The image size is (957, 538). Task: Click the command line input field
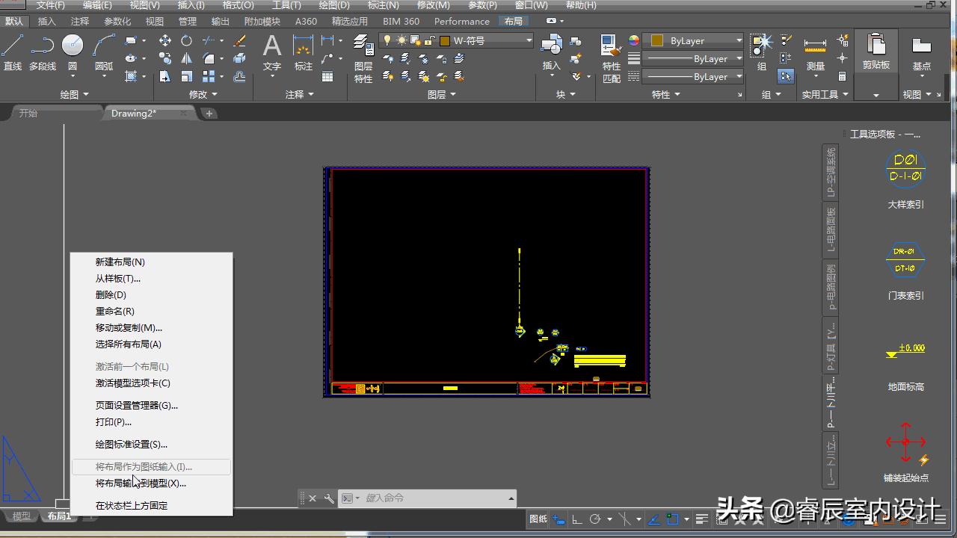pyautogui.click(x=434, y=498)
